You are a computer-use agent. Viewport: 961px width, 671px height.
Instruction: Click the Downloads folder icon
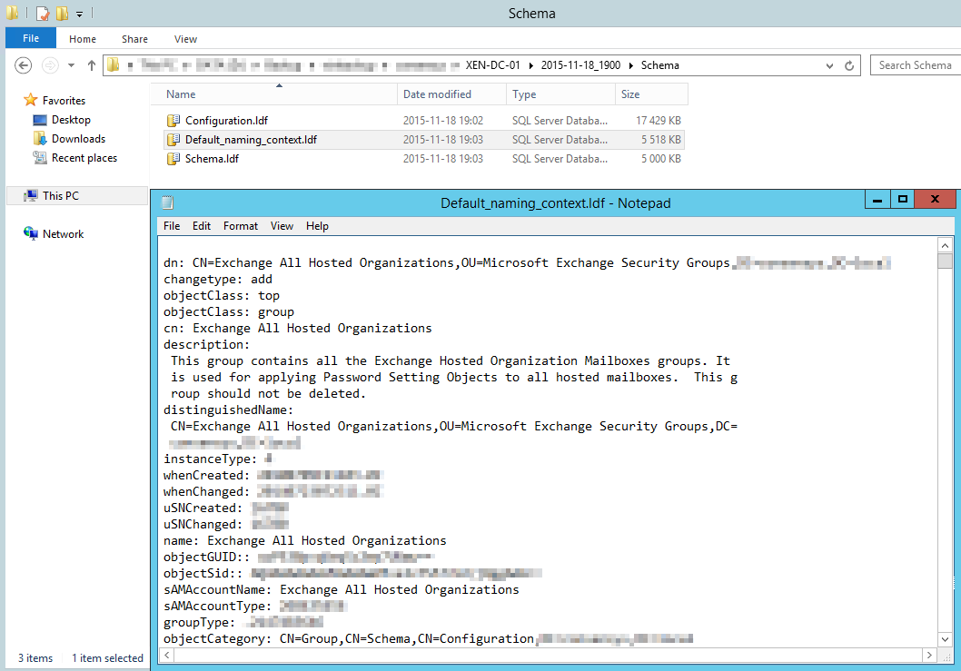40,139
